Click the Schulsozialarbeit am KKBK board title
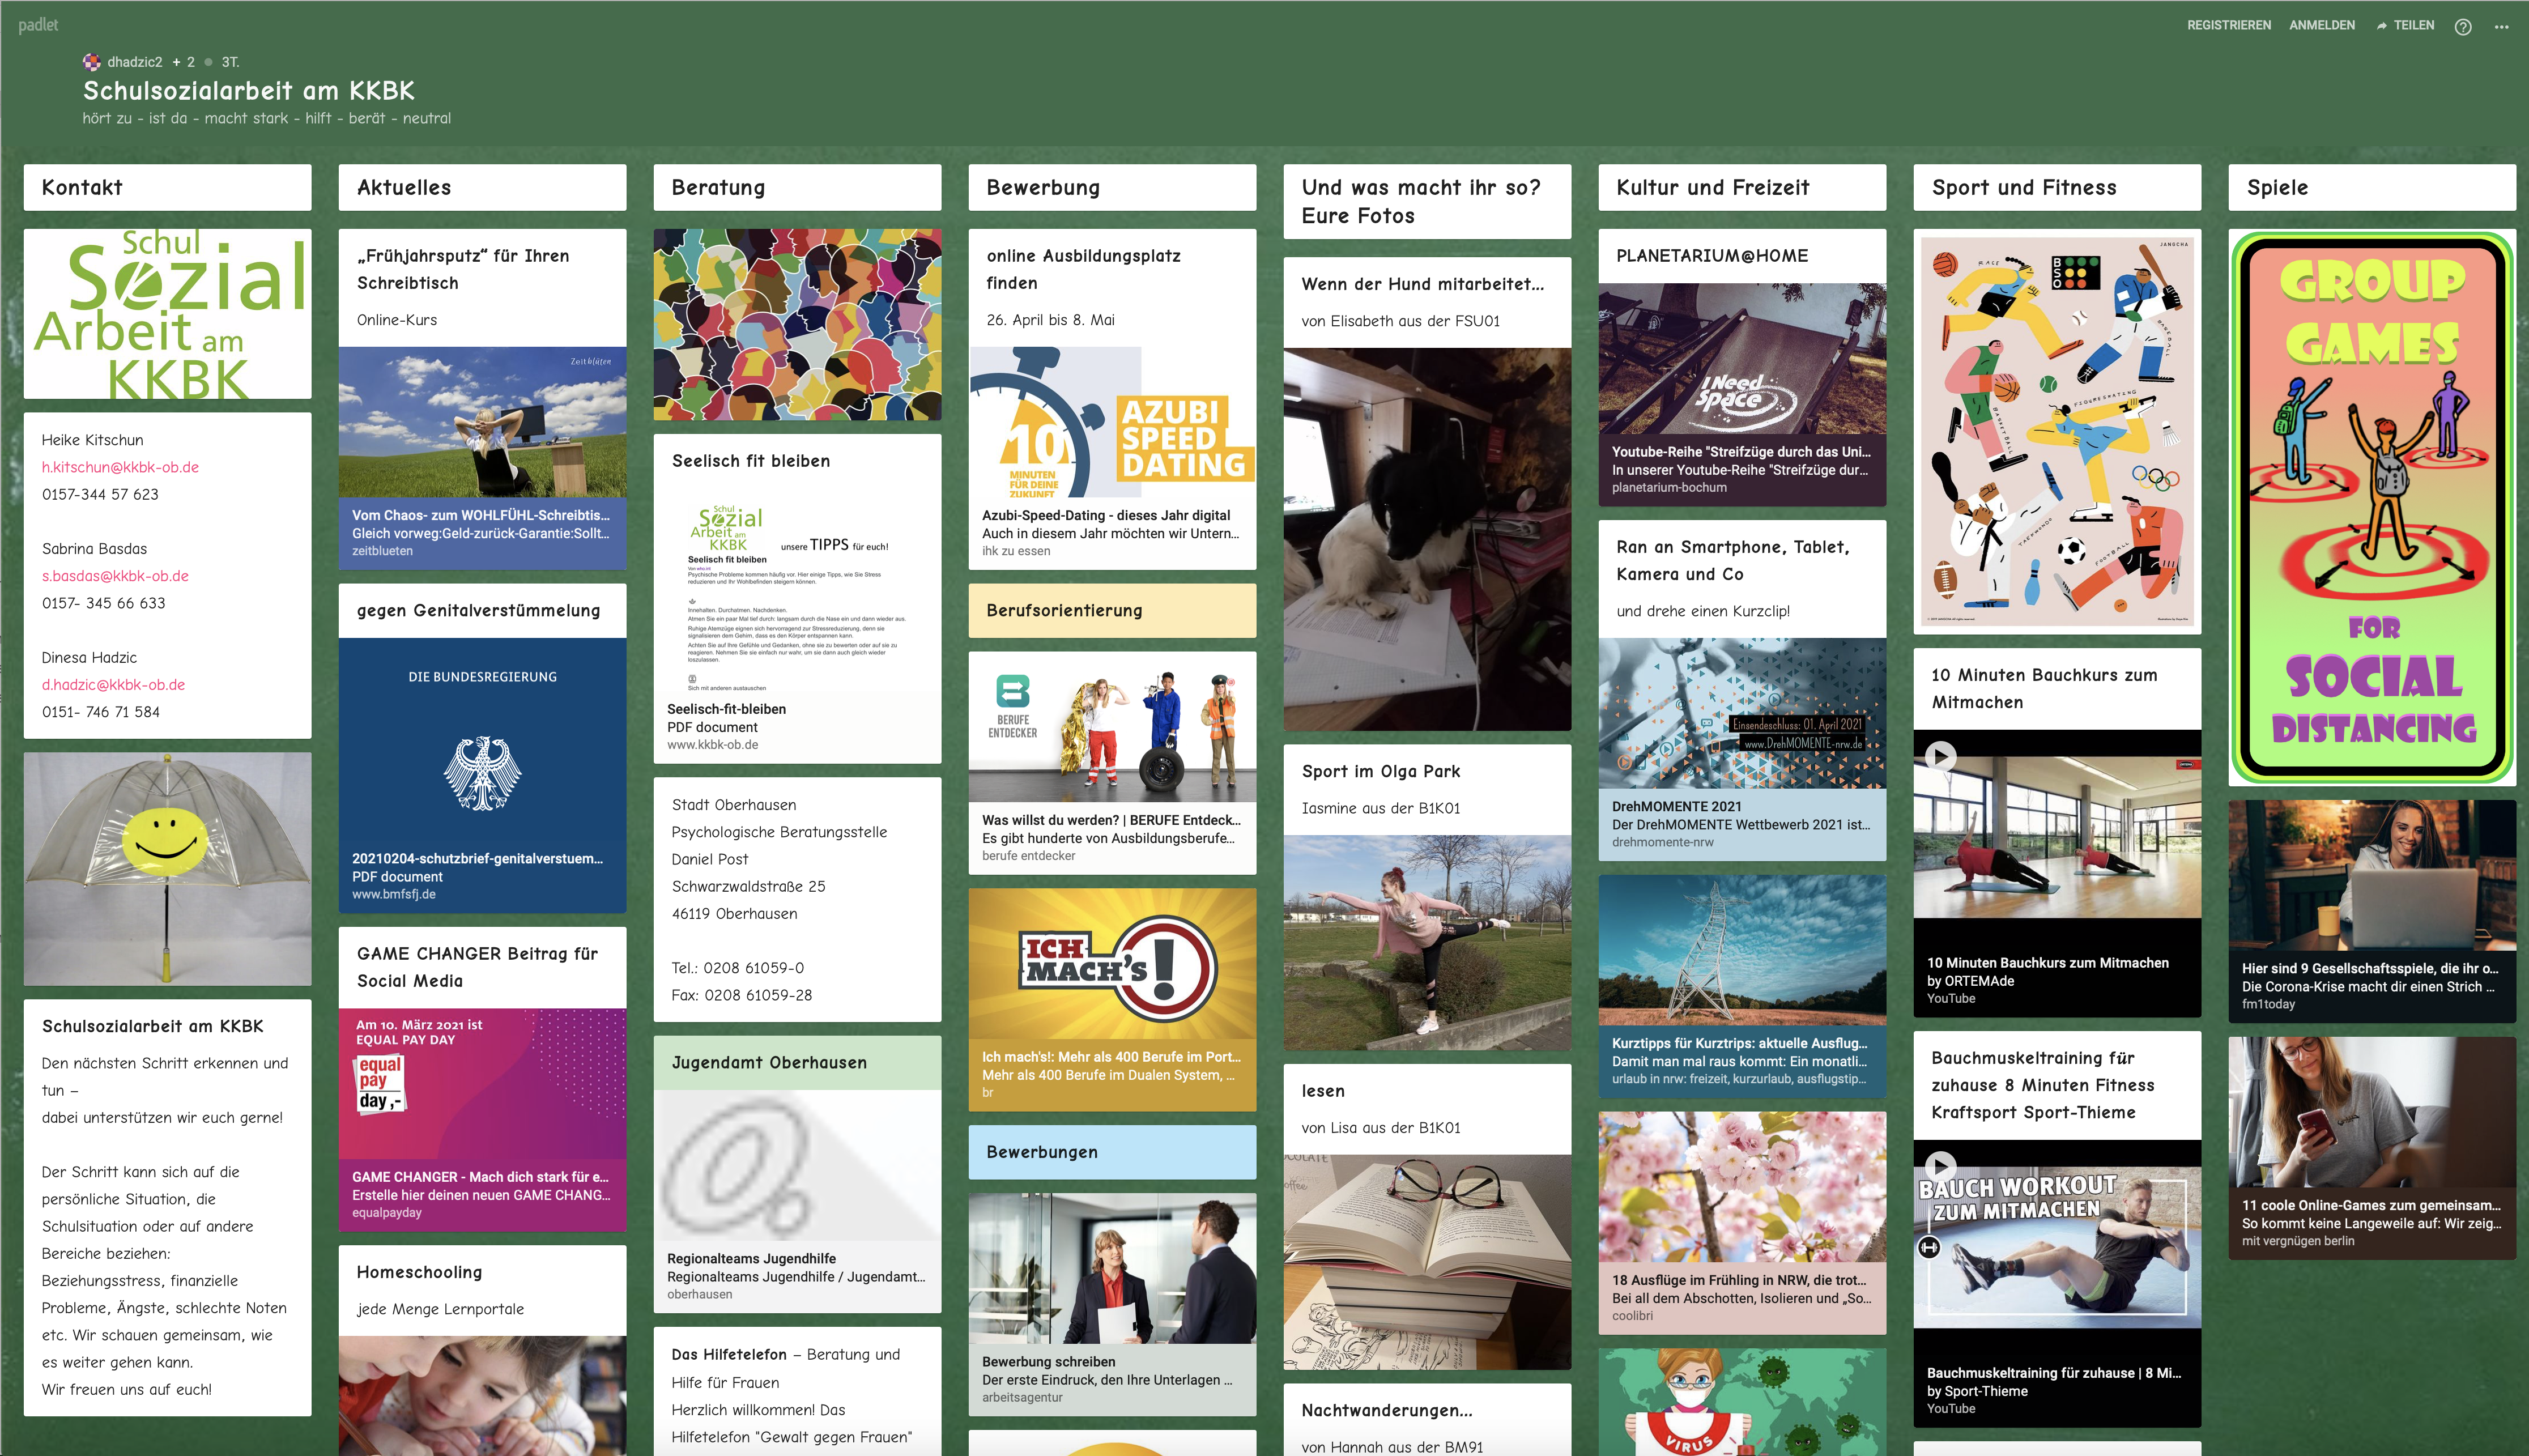The image size is (2529, 1456). (x=248, y=91)
